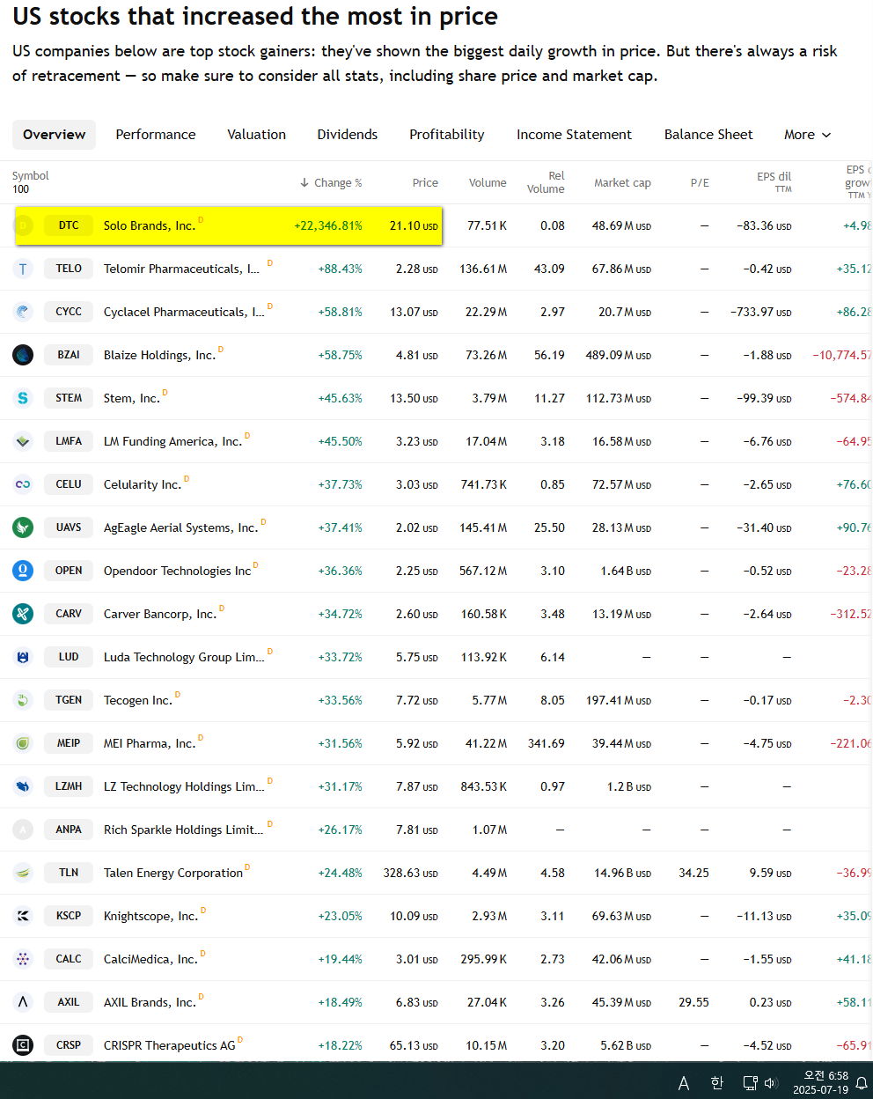Click the Telomir Pharmaceuticals company logo icon

23,269
